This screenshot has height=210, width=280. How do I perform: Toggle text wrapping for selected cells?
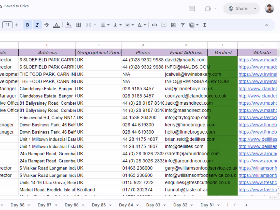tap(128, 25)
